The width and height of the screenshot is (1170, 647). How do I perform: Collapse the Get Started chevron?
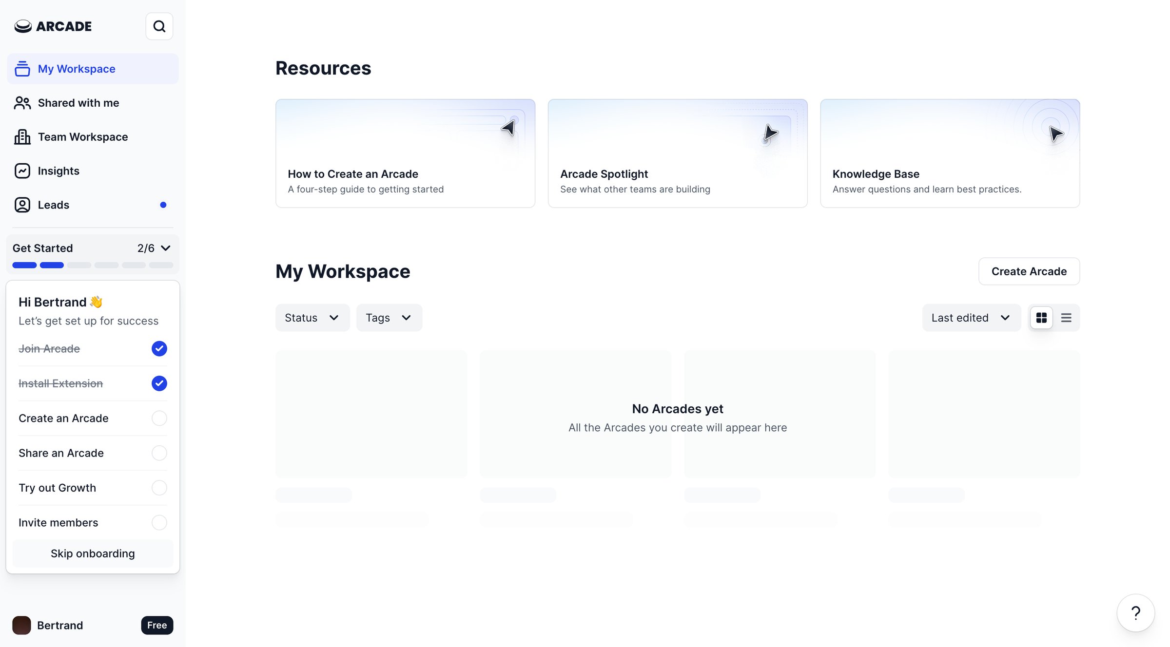pos(166,248)
